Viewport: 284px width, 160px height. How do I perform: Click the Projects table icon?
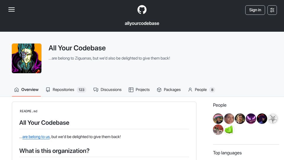(x=131, y=89)
